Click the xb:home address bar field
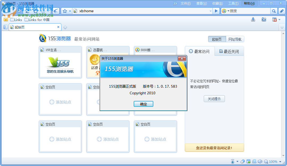Screen dimensions: 287x166 coord(142,11)
